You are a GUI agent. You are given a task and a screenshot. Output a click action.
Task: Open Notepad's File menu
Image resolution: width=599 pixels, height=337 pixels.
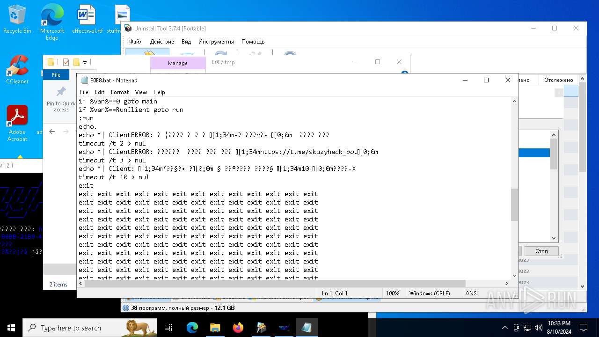coord(84,92)
